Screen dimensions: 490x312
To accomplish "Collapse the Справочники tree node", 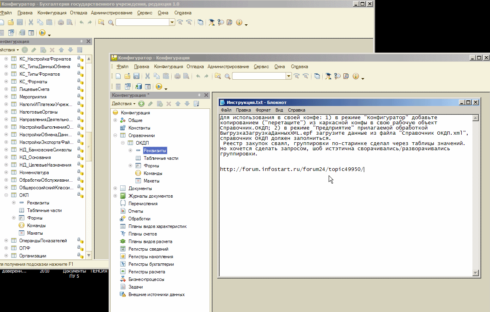I will [115, 135].
